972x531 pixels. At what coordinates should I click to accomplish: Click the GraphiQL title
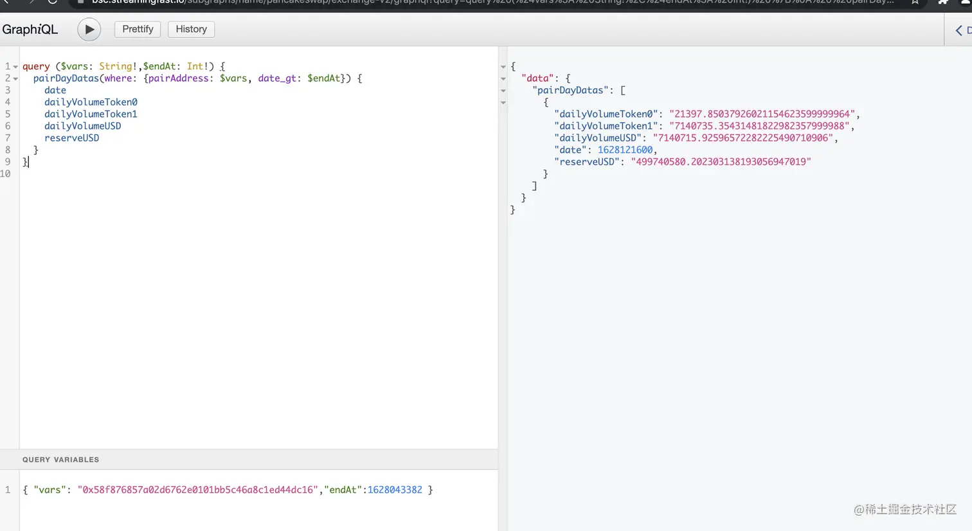point(30,30)
